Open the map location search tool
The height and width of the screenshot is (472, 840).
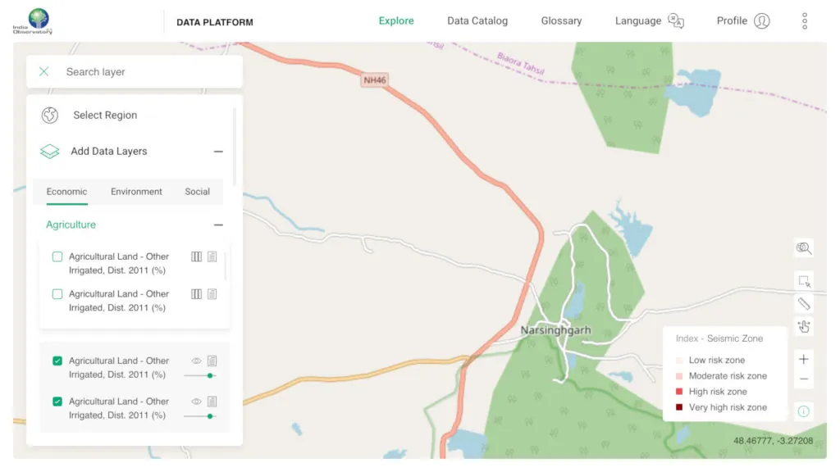(804, 248)
